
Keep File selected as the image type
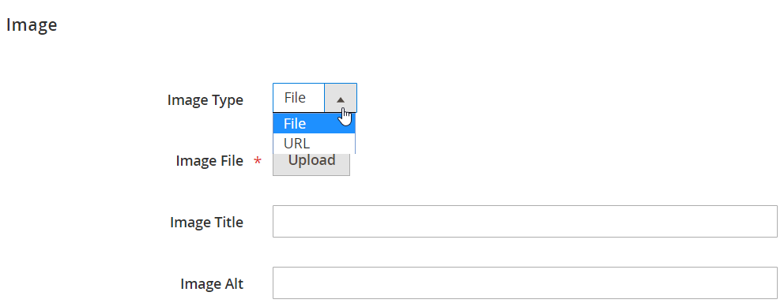[x=314, y=123]
